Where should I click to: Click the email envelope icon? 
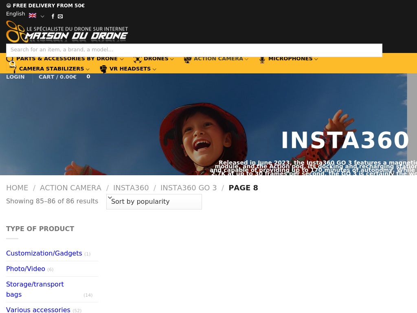coord(60,16)
